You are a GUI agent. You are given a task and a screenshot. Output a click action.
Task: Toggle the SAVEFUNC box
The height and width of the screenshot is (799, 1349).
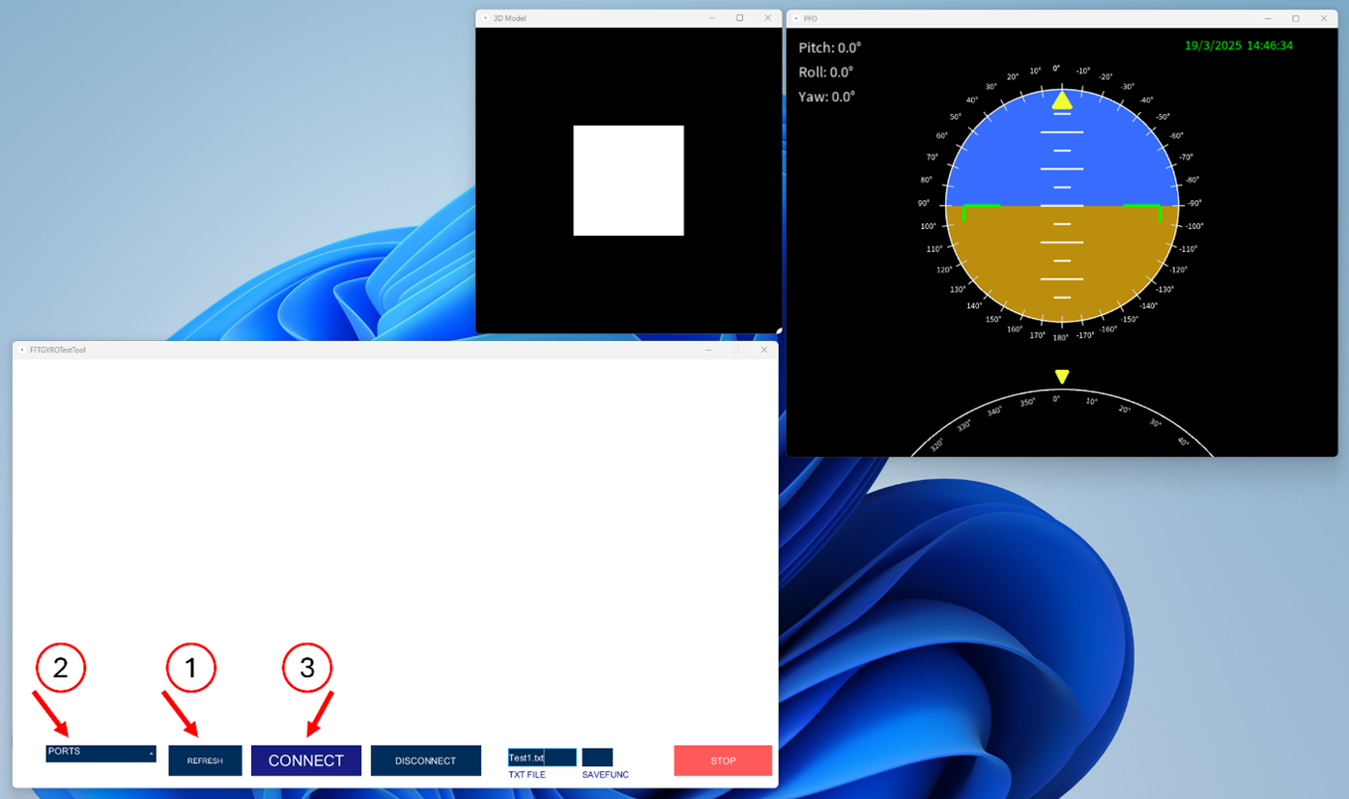click(x=597, y=757)
